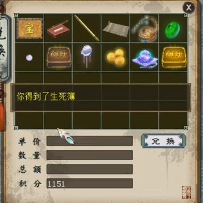This screenshot has height=203, width=203.
Task: Click the 积分 points field showing 1151
Action: tap(90, 183)
